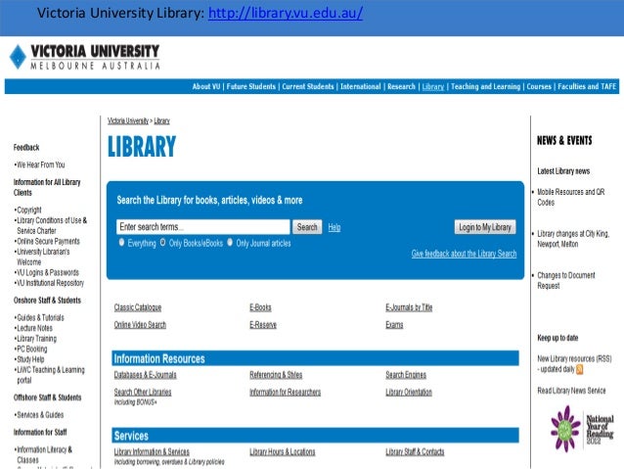The width and height of the screenshot is (624, 469).
Task: Select Only Books/eBooks radio option
Action: point(162,242)
